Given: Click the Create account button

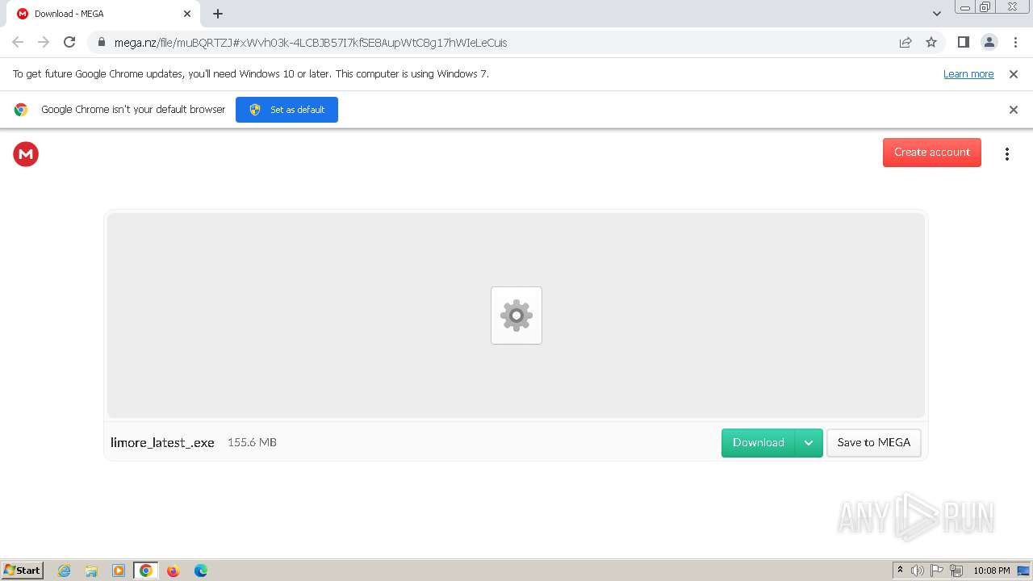Looking at the screenshot, I should click(x=932, y=153).
